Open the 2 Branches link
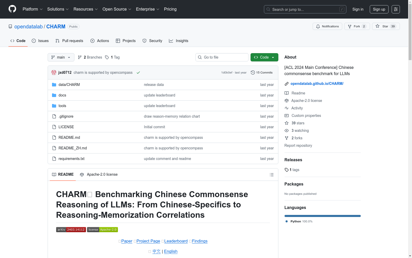 [x=90, y=57]
